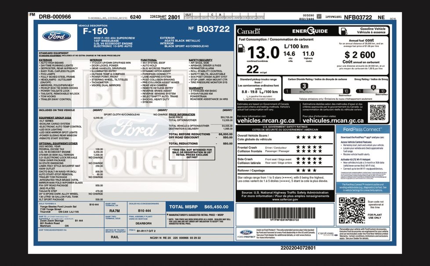Click the carbon dioxide rating marker 3
The width and height of the screenshot is (430, 266).
[x=304, y=86]
